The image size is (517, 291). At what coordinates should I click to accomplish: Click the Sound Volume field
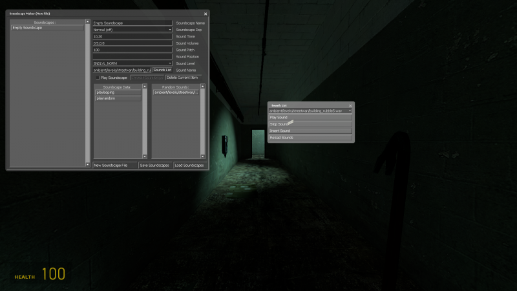pyautogui.click(x=132, y=43)
